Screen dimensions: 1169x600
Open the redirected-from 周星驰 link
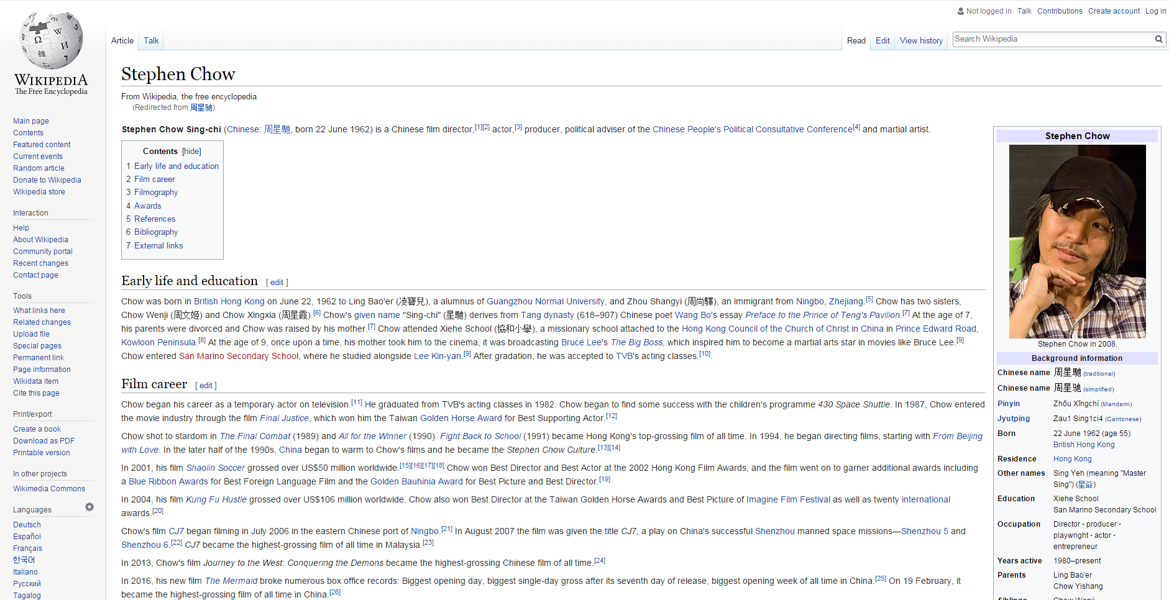[201, 107]
